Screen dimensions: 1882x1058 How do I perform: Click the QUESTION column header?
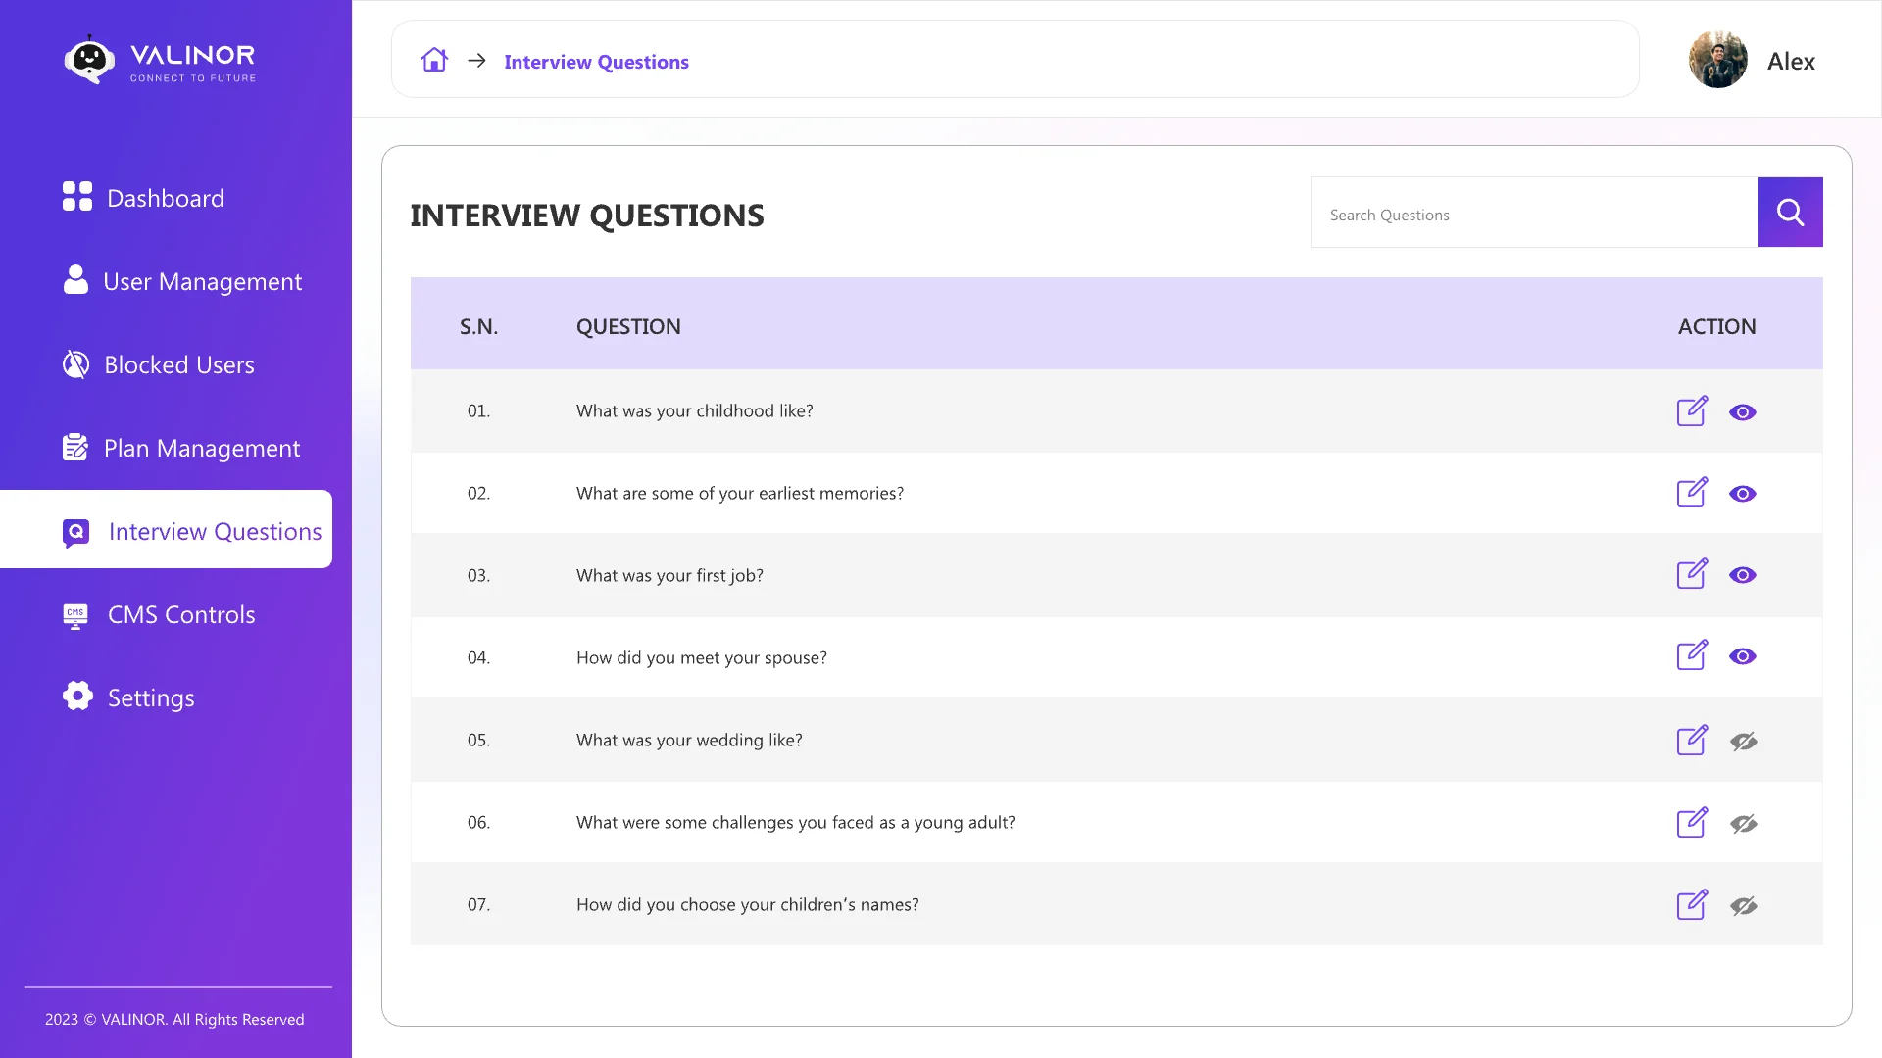coord(628,326)
